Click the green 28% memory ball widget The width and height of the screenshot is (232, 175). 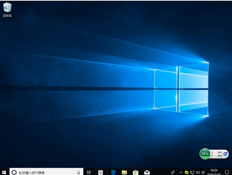click(205, 153)
